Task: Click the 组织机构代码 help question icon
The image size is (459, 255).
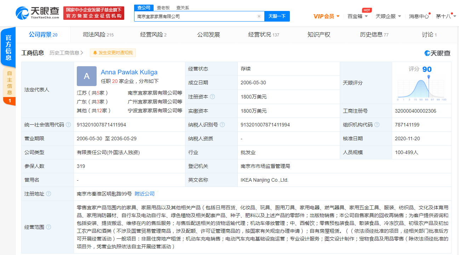Action: tap(377, 125)
